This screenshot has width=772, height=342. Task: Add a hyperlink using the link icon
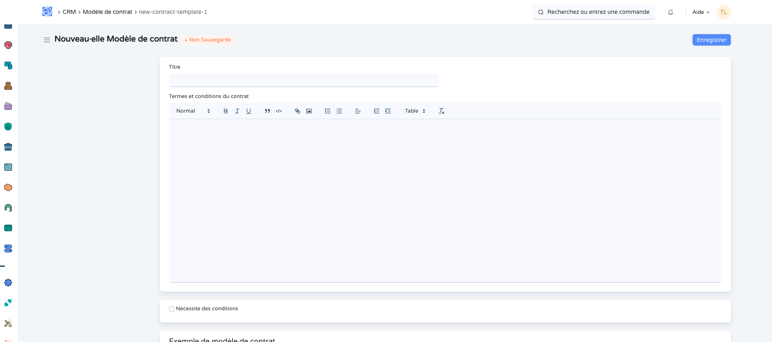click(298, 111)
